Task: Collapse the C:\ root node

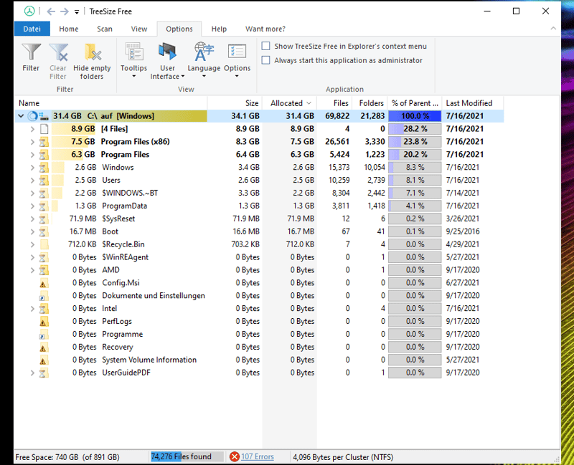Action: (21, 116)
